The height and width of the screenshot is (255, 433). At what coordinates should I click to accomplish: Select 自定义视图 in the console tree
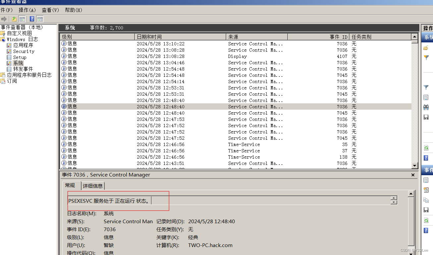(x=20, y=33)
